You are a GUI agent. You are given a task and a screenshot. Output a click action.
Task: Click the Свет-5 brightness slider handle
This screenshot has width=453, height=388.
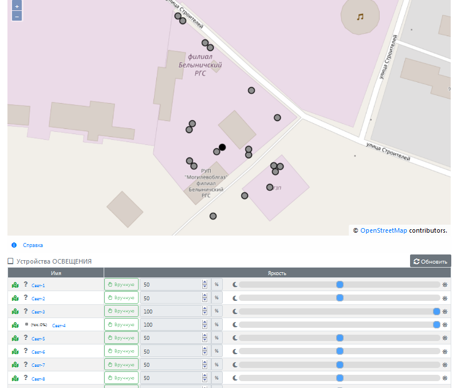click(340, 338)
